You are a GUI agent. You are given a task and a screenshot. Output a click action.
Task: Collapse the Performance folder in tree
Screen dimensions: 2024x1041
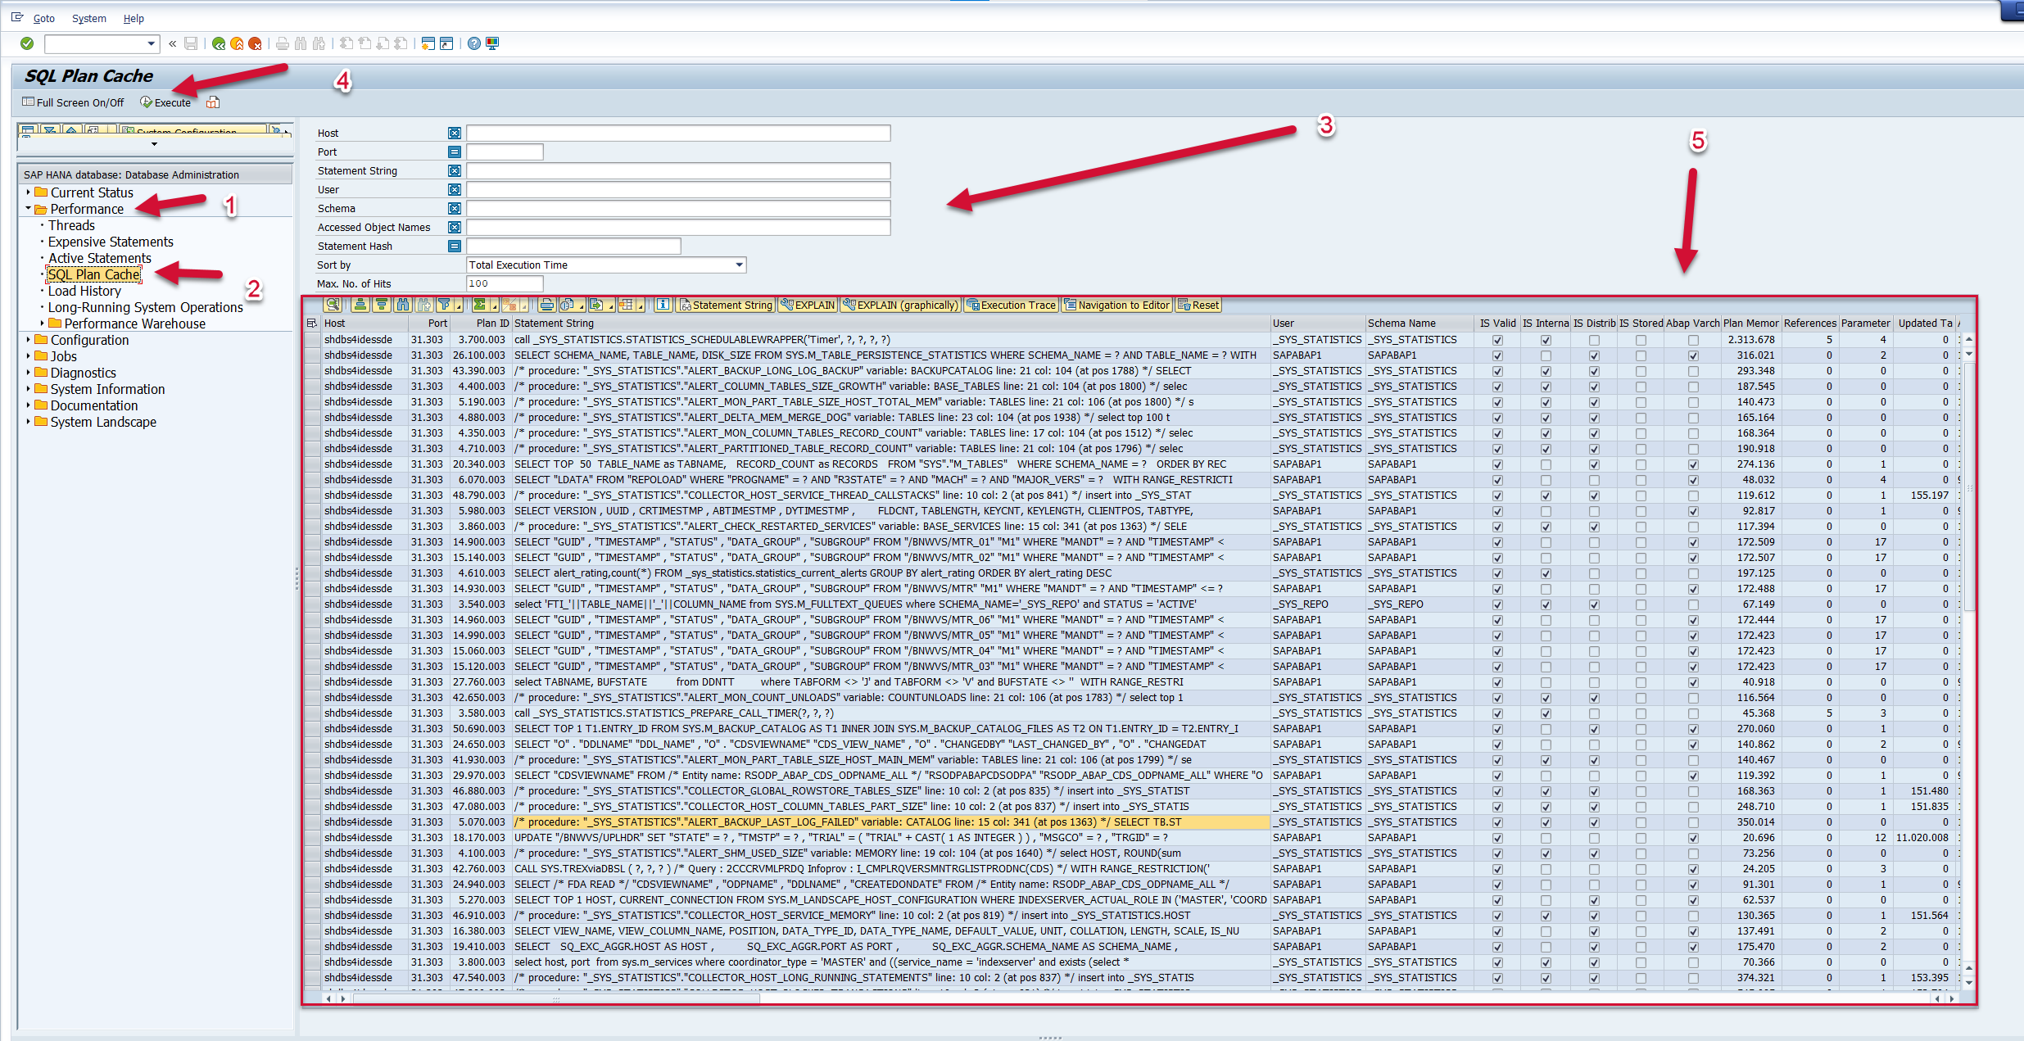[x=28, y=209]
